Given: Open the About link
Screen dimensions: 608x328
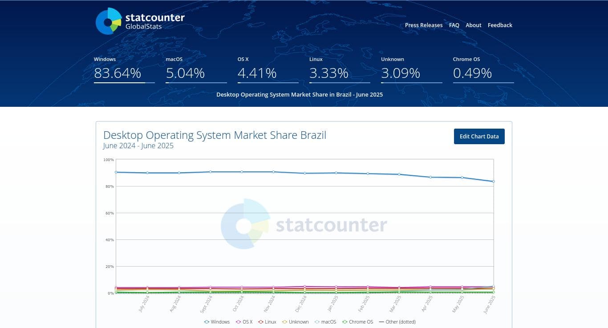Looking at the screenshot, I should pos(474,25).
